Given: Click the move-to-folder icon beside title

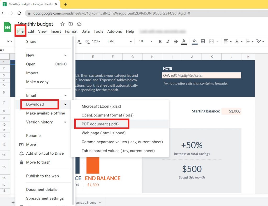Looking at the screenshot, I should (x=71, y=24).
